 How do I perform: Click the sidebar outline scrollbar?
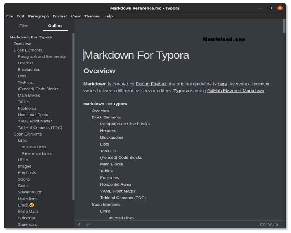[x=73, y=116]
